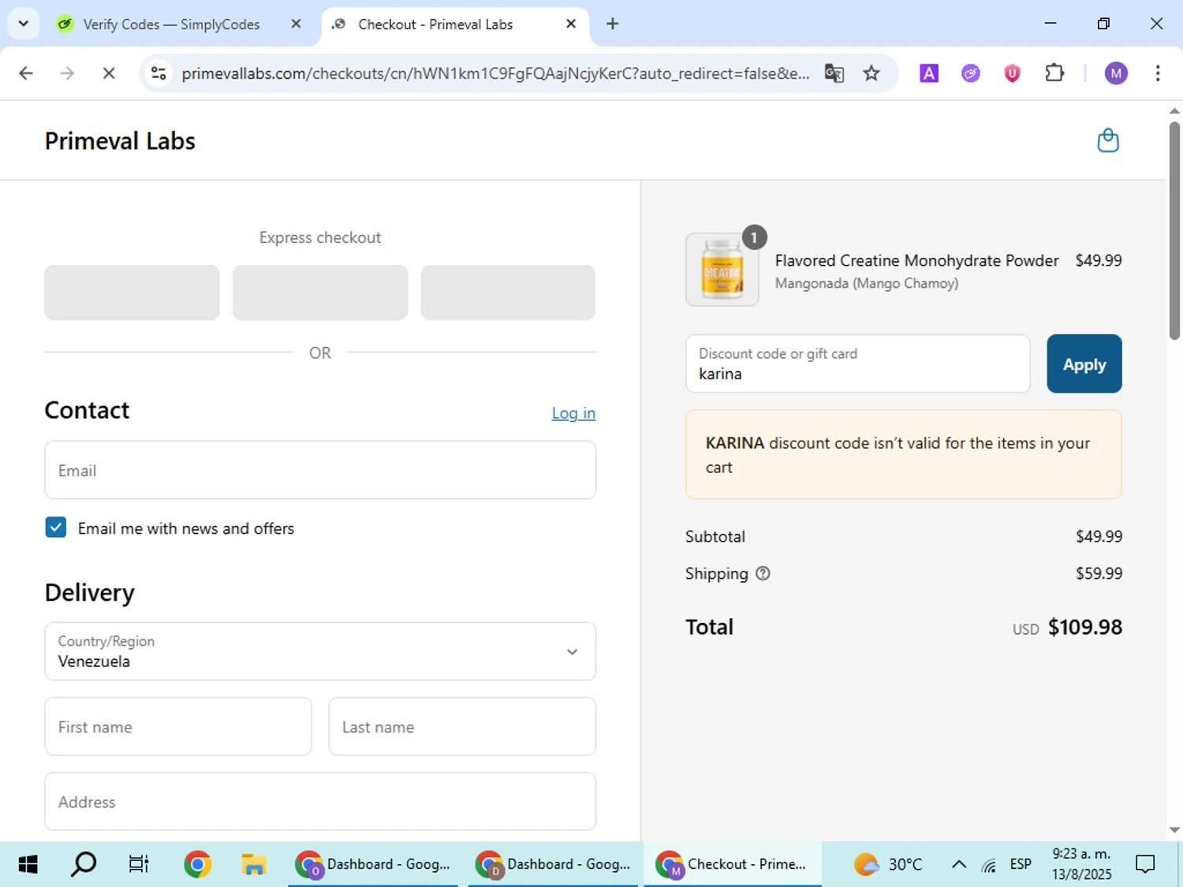Open the tab search dropdown arrow
The height and width of the screenshot is (887, 1183).
click(x=24, y=24)
